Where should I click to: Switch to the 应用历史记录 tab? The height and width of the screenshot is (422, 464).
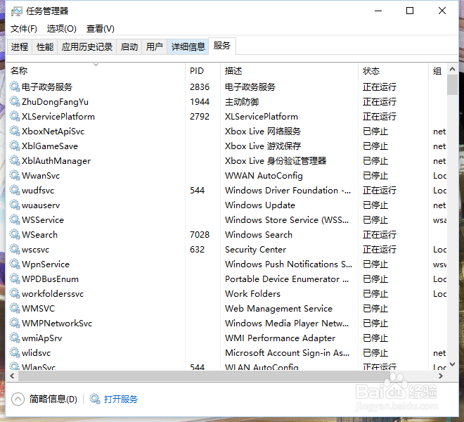(x=87, y=47)
